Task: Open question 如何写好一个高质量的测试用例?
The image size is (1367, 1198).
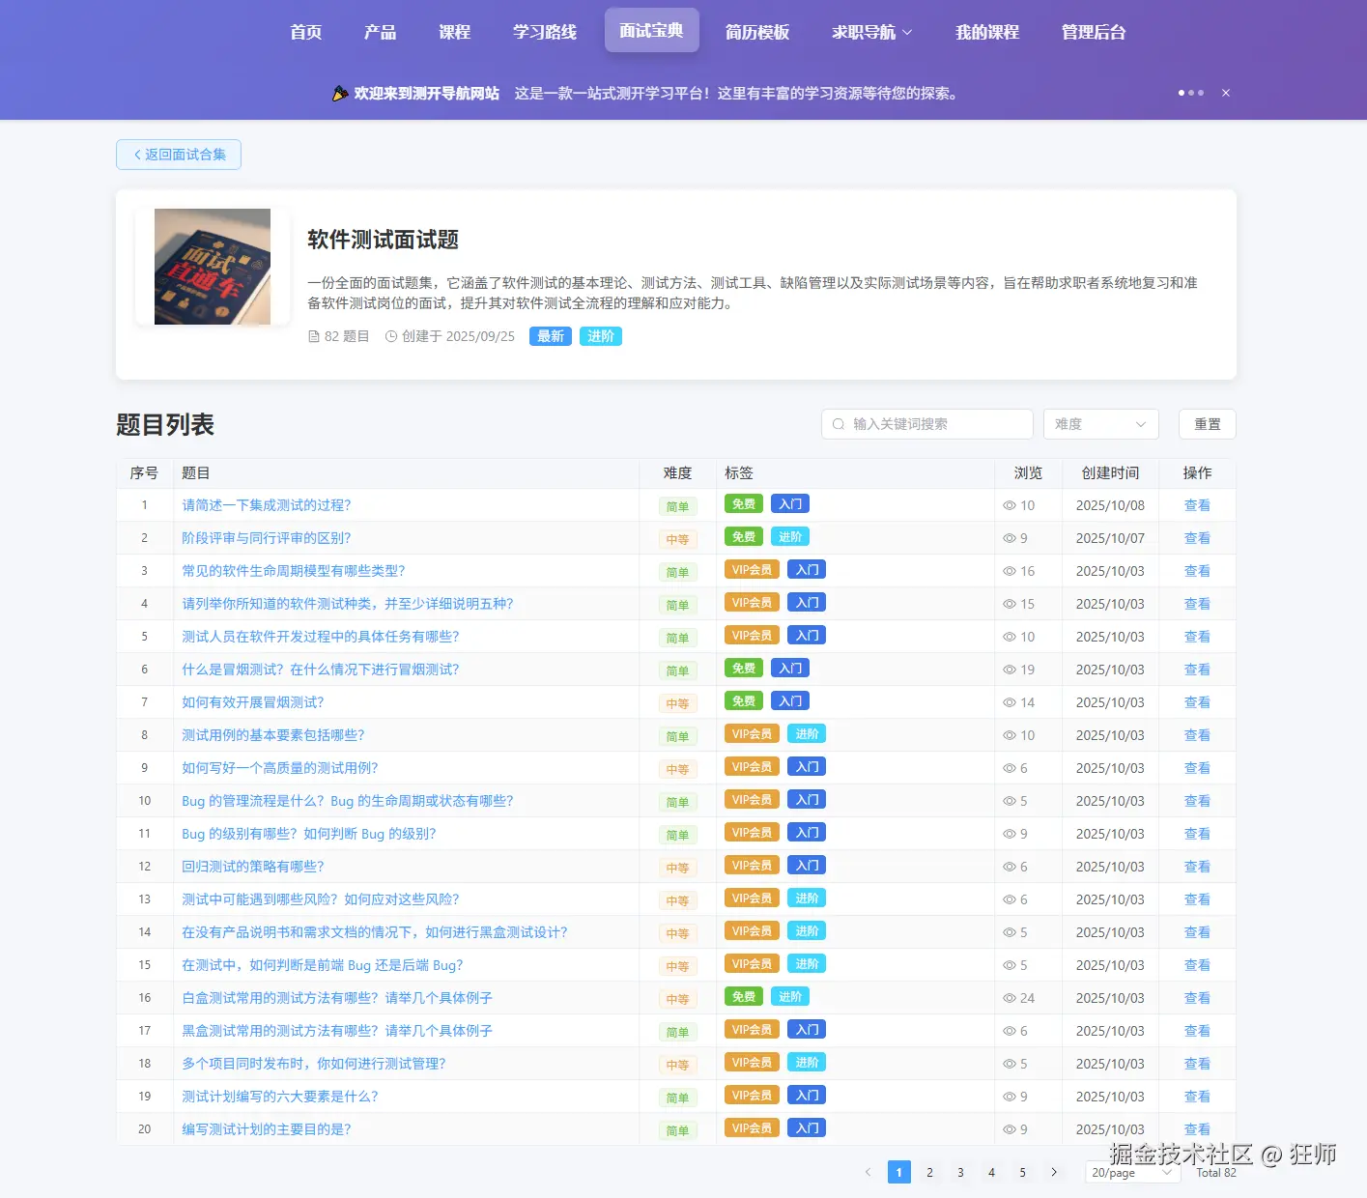Action: (280, 768)
